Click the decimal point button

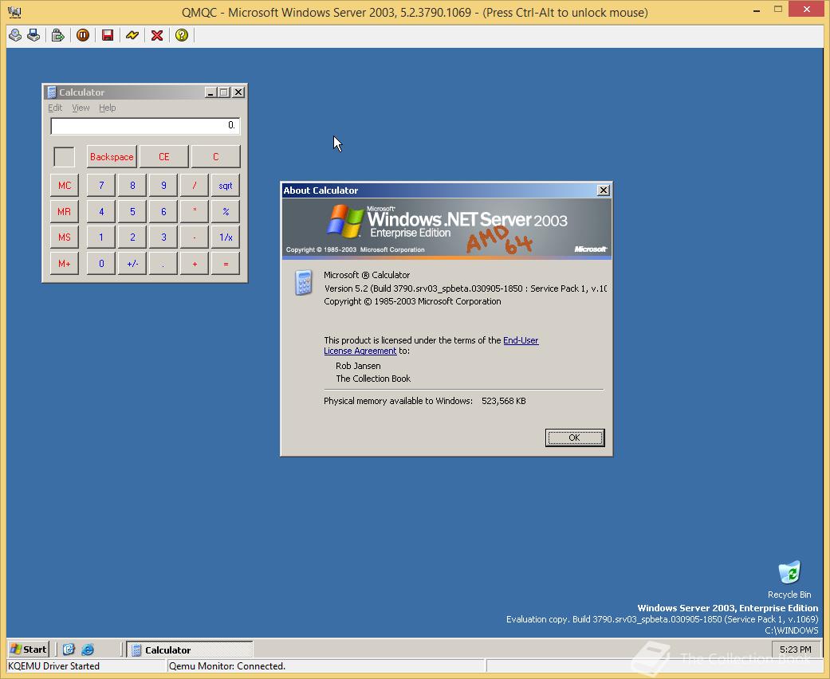click(x=163, y=264)
